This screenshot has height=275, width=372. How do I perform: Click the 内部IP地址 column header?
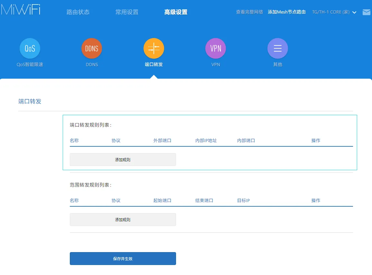tap(206, 141)
